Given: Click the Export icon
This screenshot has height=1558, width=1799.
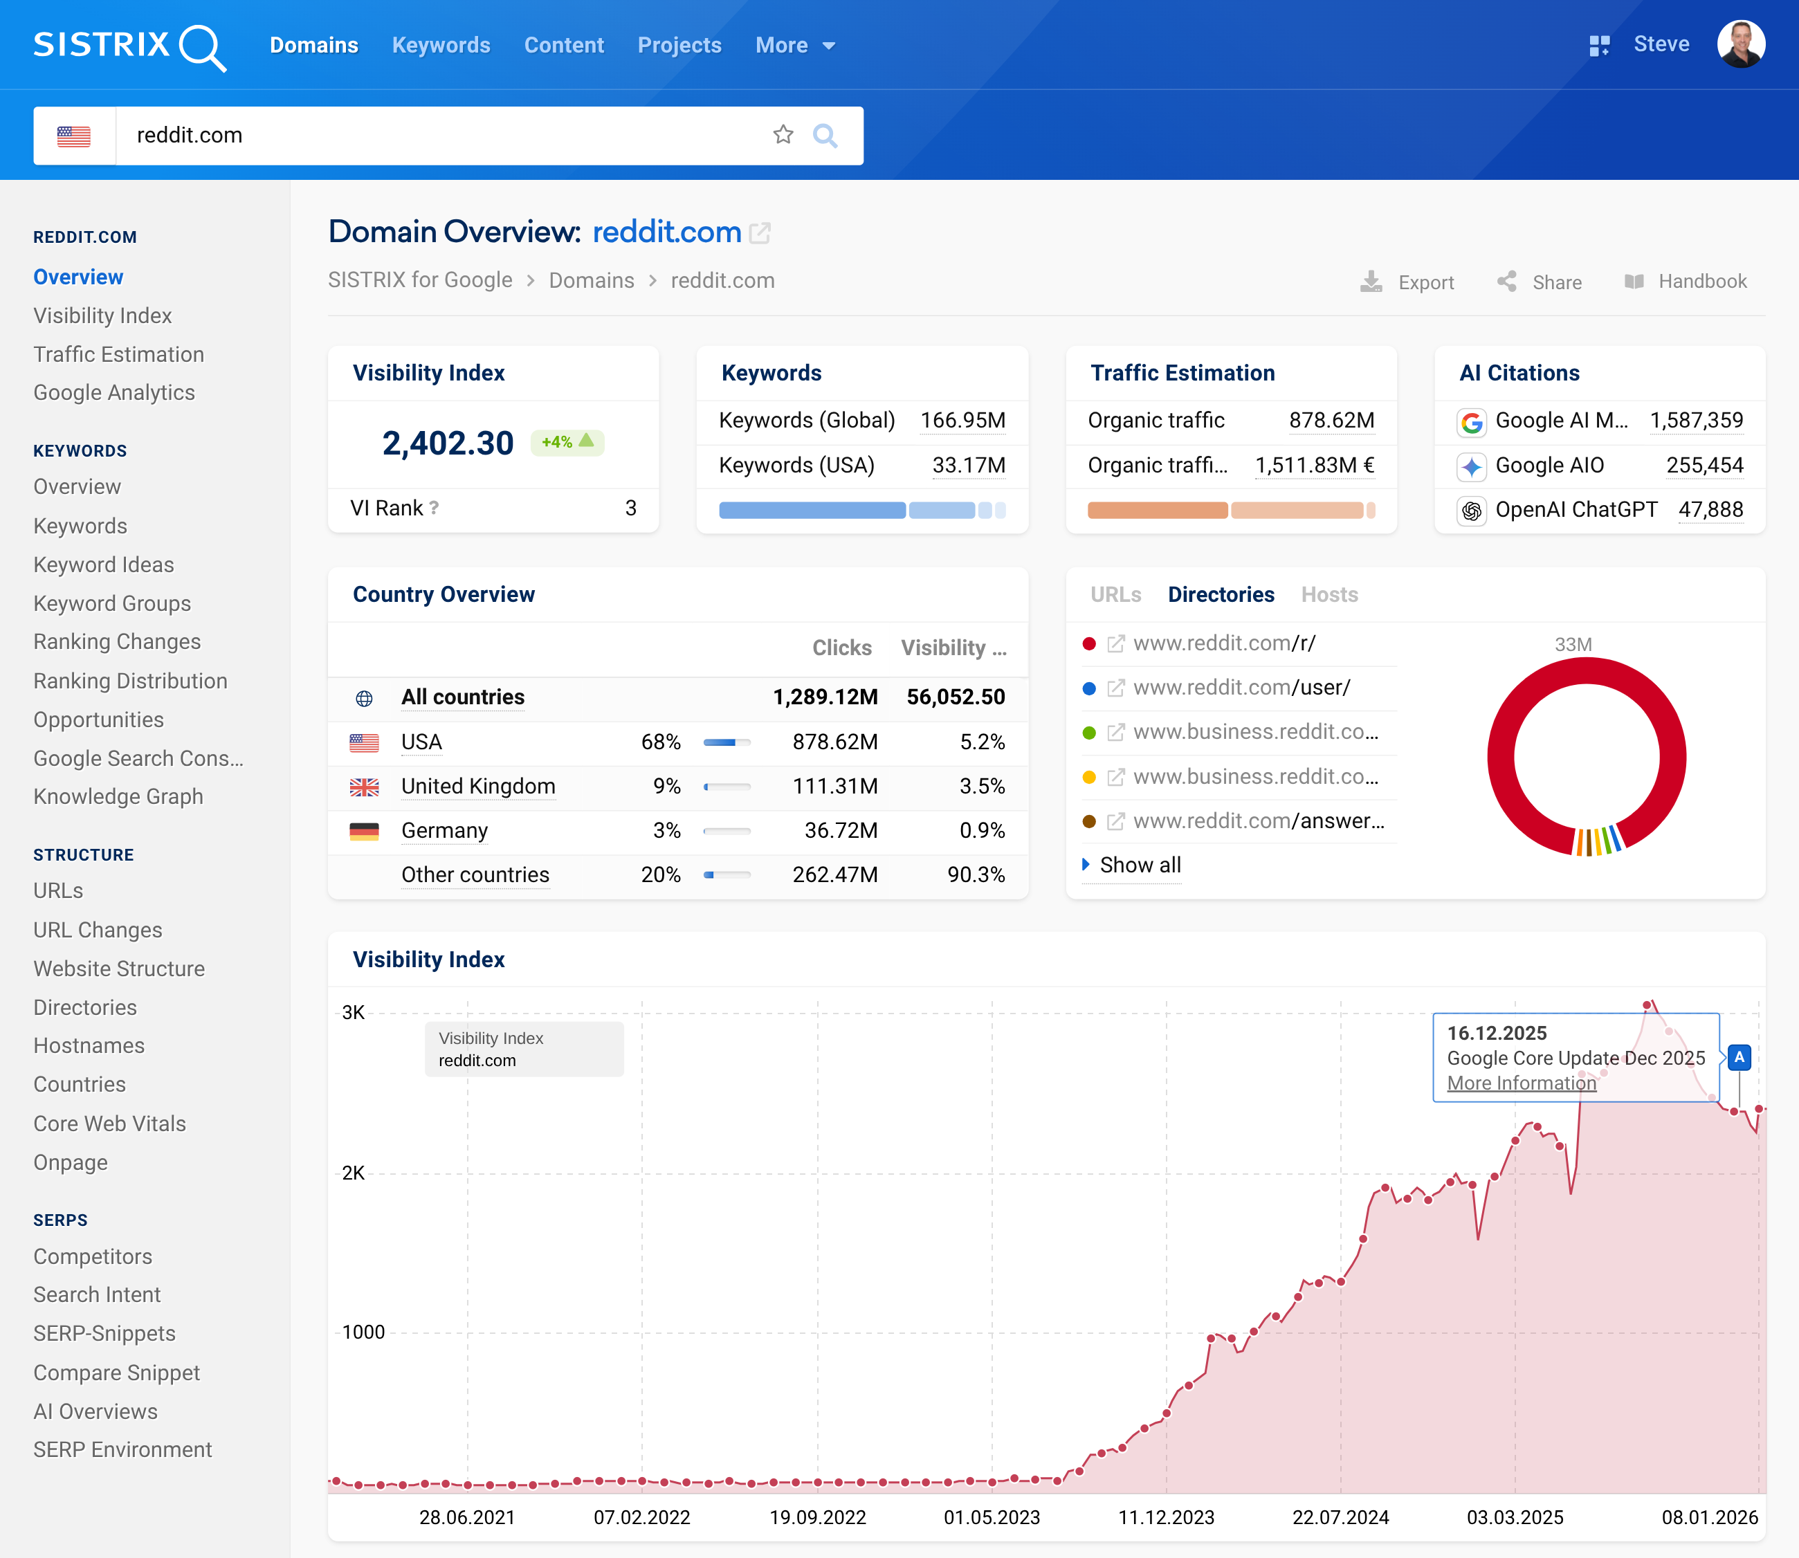Looking at the screenshot, I should tap(1371, 281).
